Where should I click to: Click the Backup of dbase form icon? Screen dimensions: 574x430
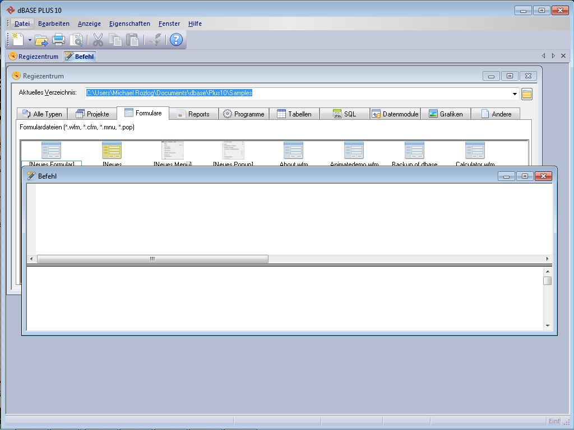pos(414,151)
